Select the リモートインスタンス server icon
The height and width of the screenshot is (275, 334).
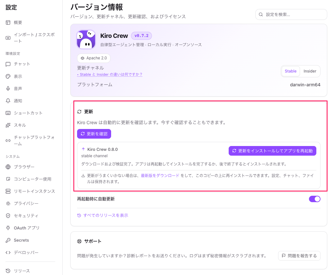coord(8,191)
